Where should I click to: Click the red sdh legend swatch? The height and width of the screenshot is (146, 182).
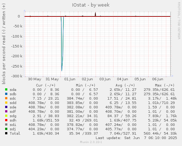click(x=6, y=120)
